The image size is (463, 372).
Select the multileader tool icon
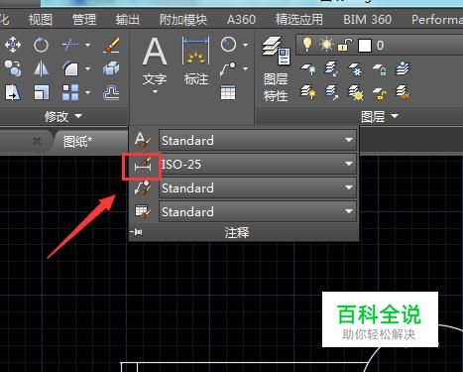[228, 68]
